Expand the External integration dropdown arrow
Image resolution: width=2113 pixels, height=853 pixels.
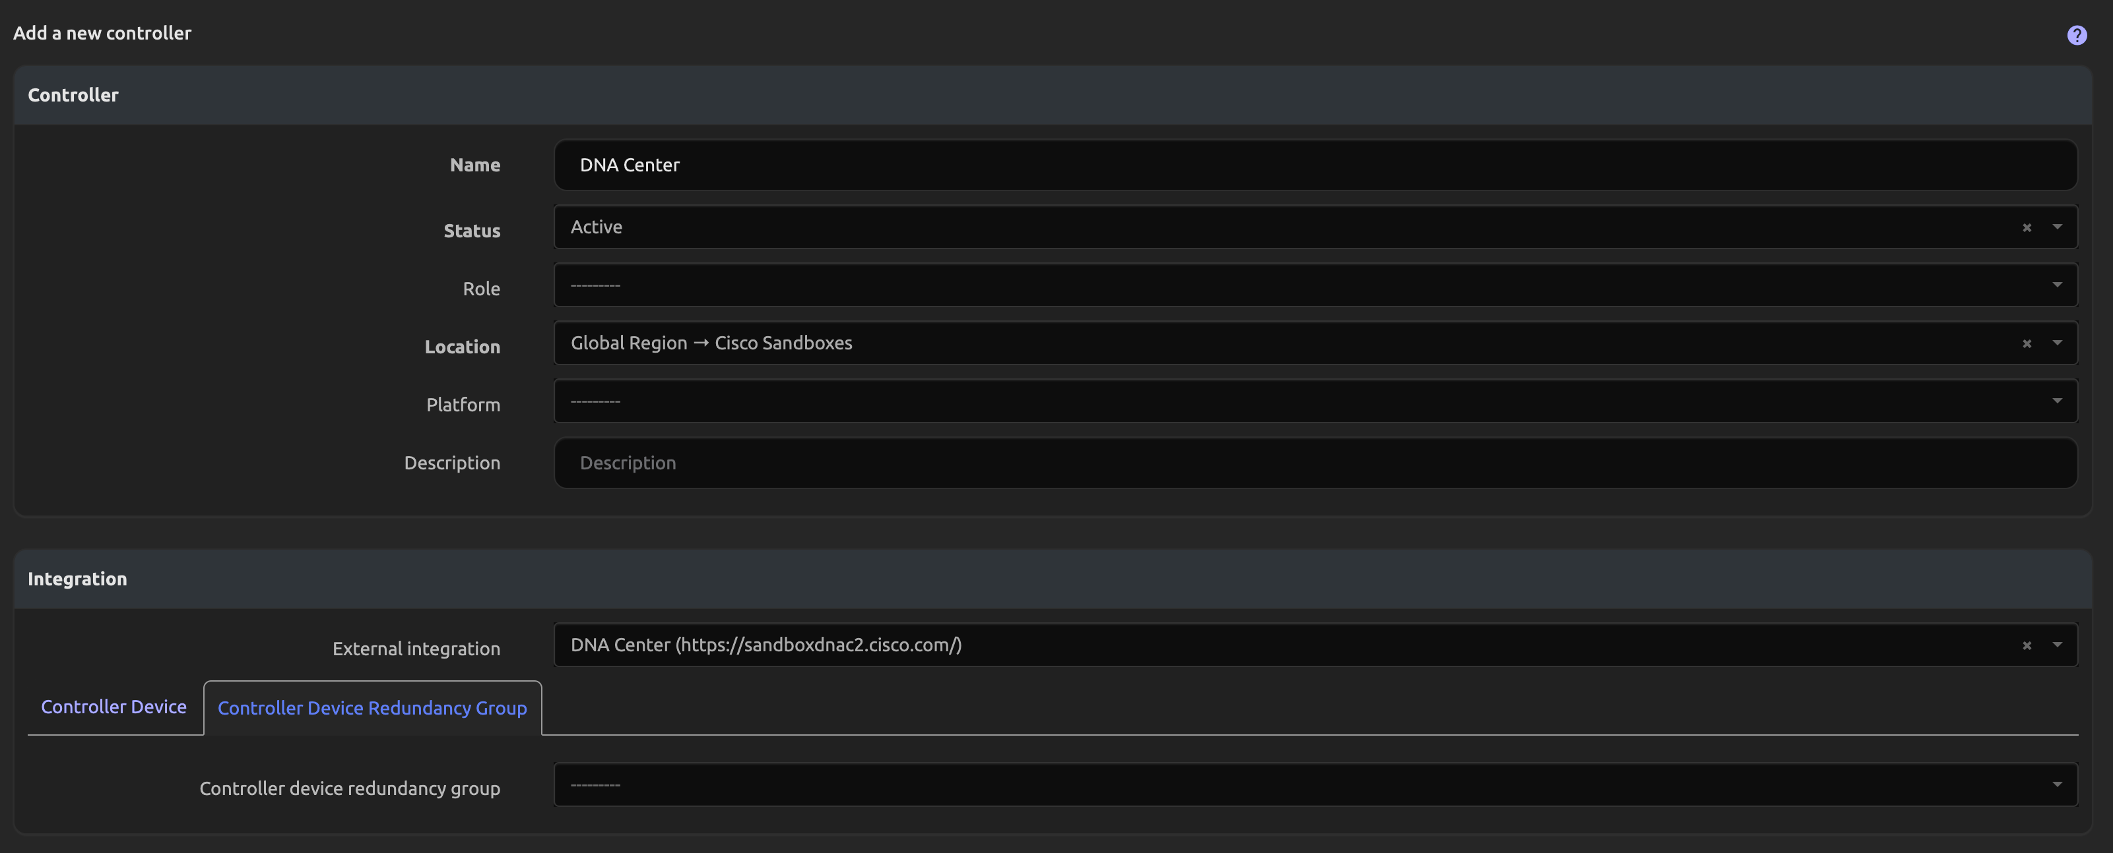(x=2056, y=645)
